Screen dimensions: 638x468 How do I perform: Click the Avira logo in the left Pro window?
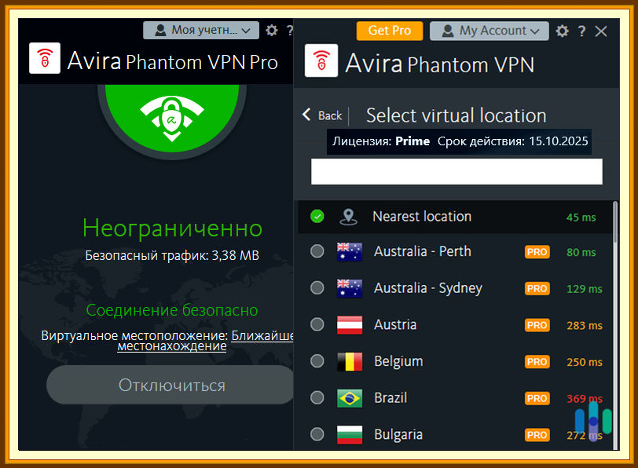click(x=45, y=58)
